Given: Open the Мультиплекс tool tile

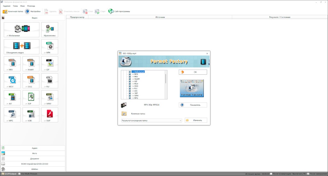Looking at the screenshot, I should [50, 30].
